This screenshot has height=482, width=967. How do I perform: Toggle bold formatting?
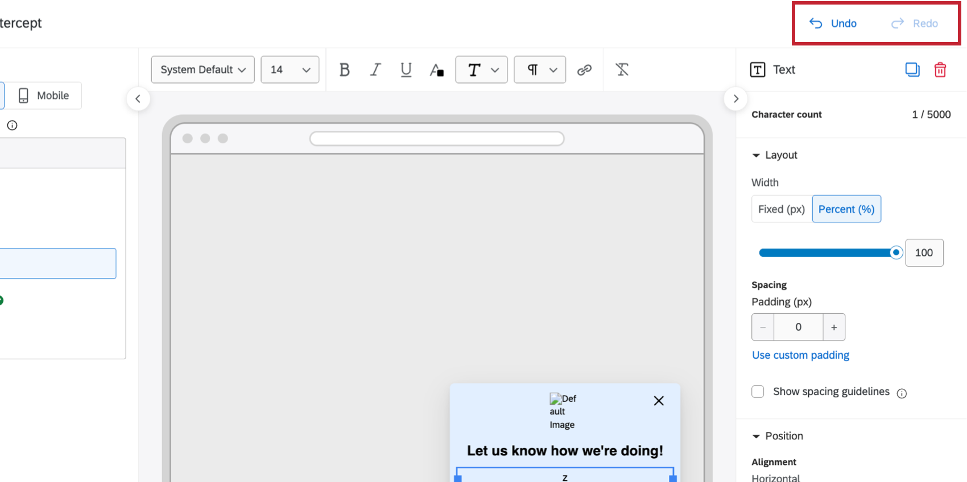[x=344, y=70]
